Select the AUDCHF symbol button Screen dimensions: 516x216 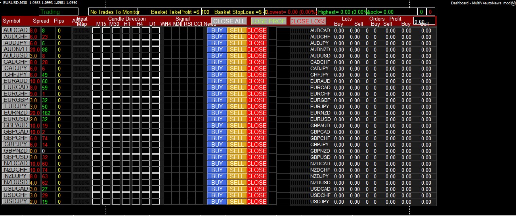point(15,36)
